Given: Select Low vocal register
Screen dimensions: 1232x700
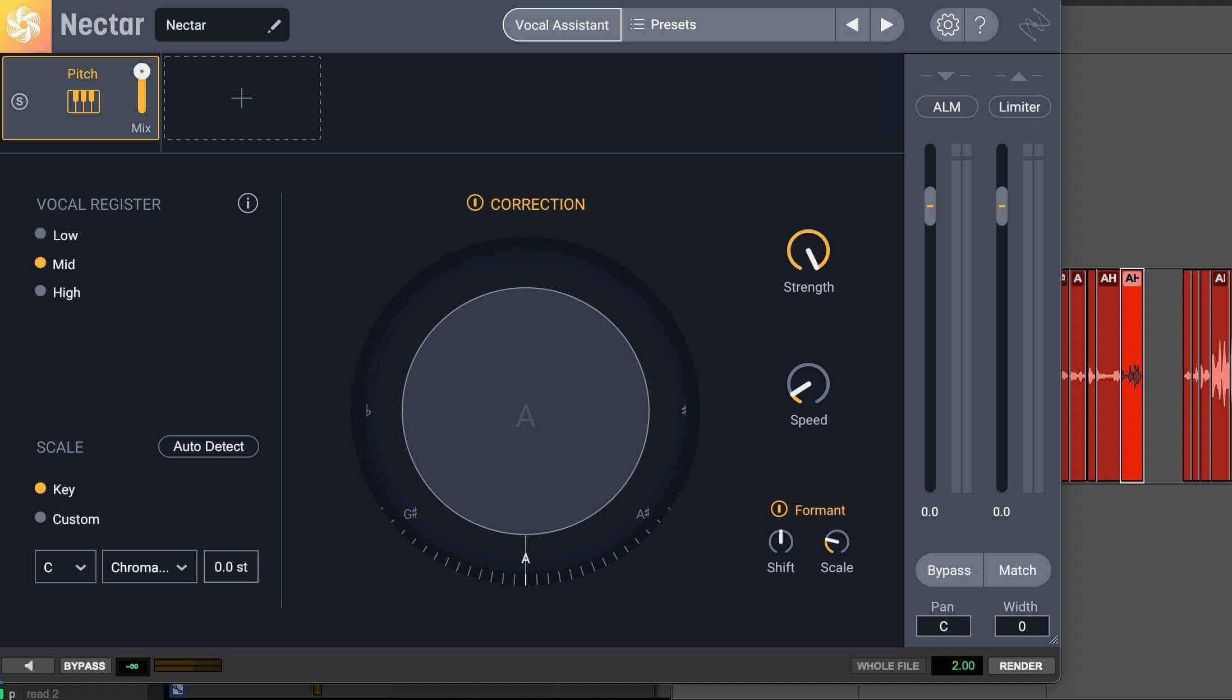Looking at the screenshot, I should [40, 234].
